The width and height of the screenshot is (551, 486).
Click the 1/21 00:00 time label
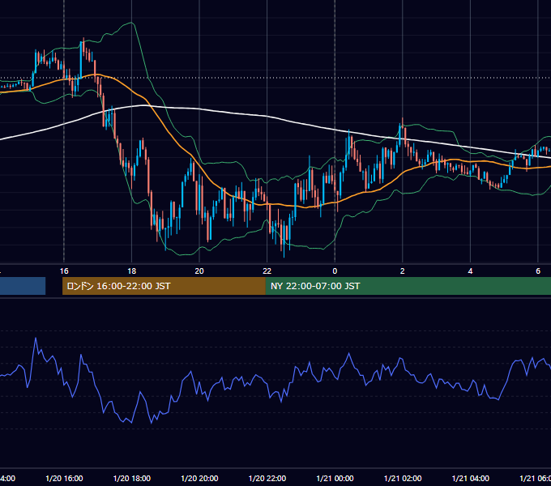[335, 478]
